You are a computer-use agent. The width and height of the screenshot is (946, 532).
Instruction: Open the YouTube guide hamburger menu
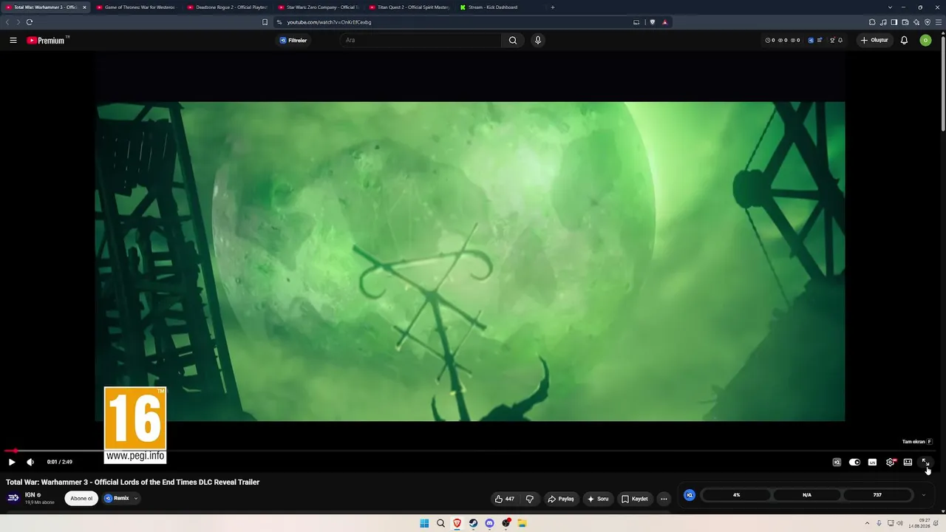coord(13,41)
